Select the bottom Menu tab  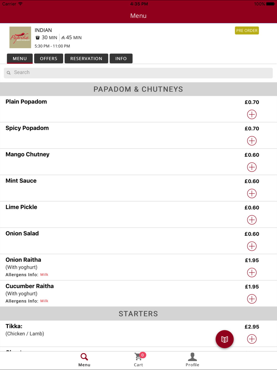[84, 359]
